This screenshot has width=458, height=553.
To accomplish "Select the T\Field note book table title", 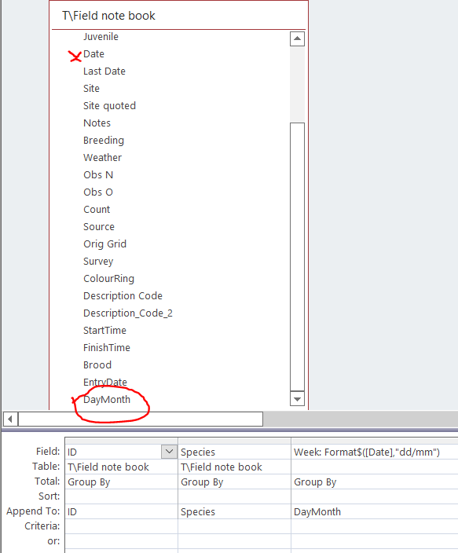I will click(x=108, y=16).
